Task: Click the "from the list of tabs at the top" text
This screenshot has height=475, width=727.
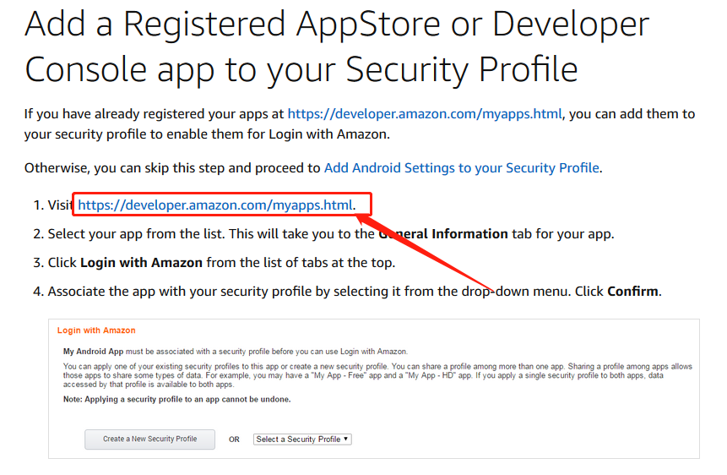Action: (x=300, y=263)
